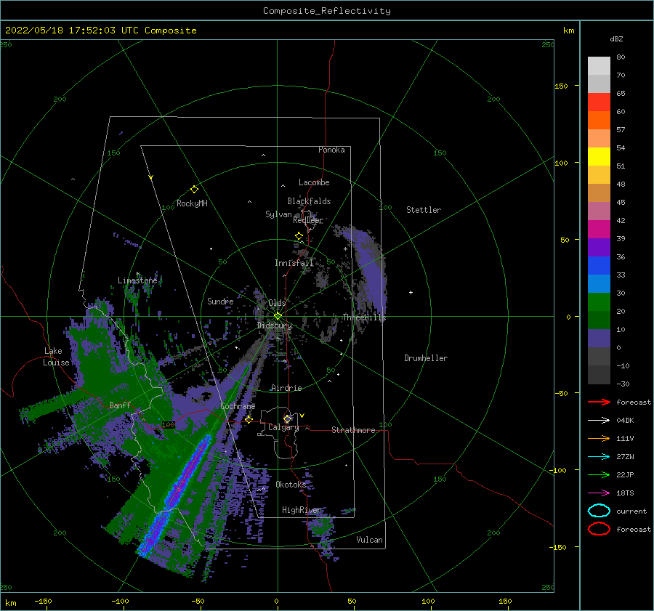The height and width of the screenshot is (611, 654).
Task: Click the magenta 18TS arrow icon
Action: (x=599, y=493)
